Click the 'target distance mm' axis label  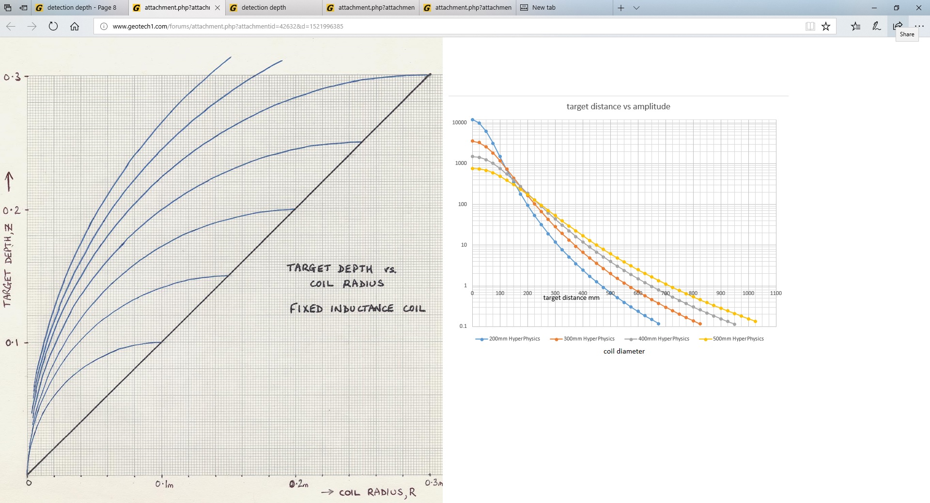pos(571,298)
